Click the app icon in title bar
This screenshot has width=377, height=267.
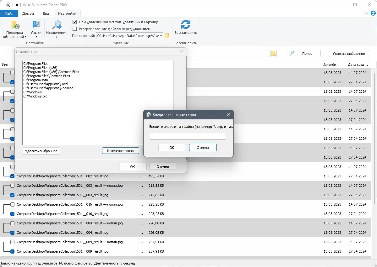[8, 5]
